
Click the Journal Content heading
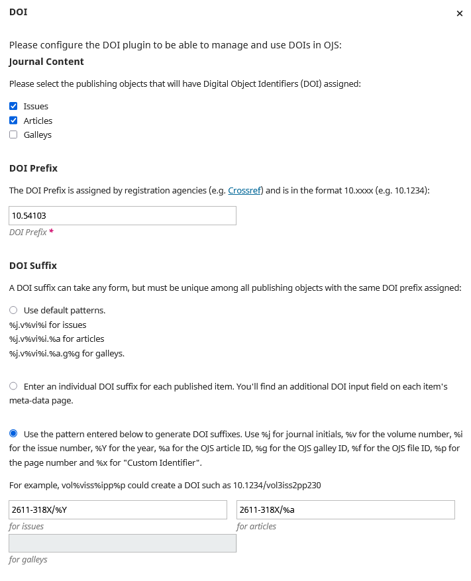46,62
